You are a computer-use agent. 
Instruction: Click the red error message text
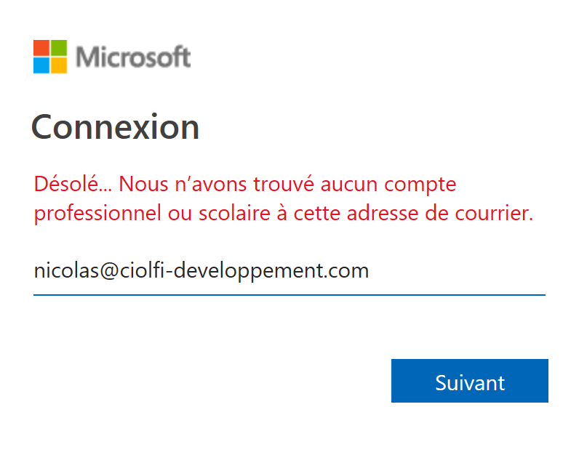tap(284, 199)
